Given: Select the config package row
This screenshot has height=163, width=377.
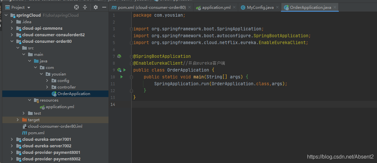Looking at the screenshot, I should tap(55, 81).
